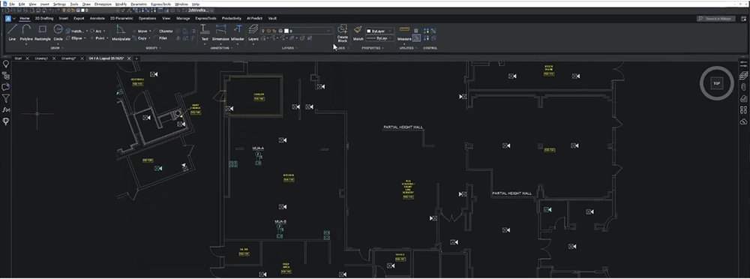Open the layer selection dropdown
The width and height of the screenshot is (750, 279).
pos(328,31)
